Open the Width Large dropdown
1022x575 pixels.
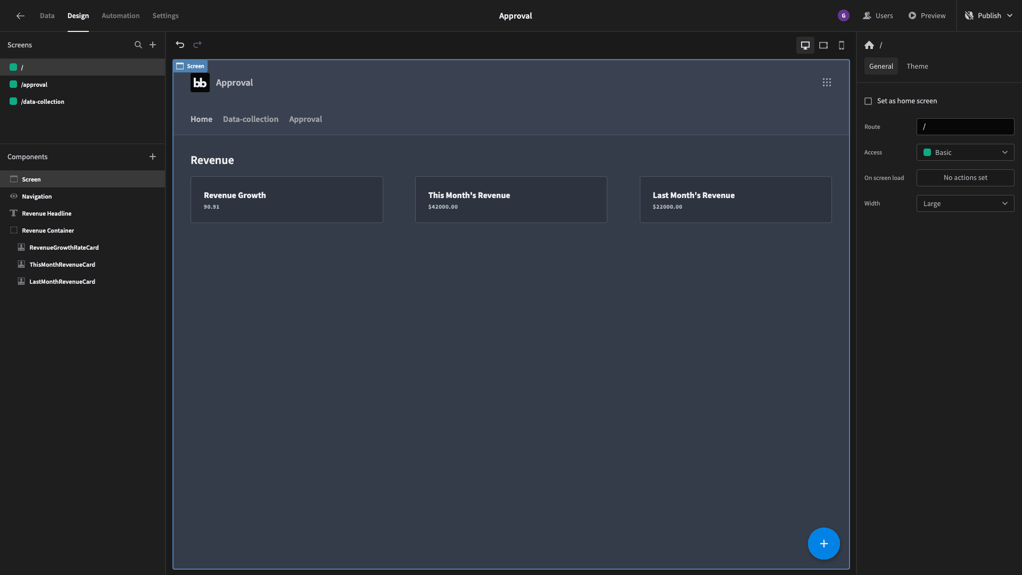coord(966,203)
